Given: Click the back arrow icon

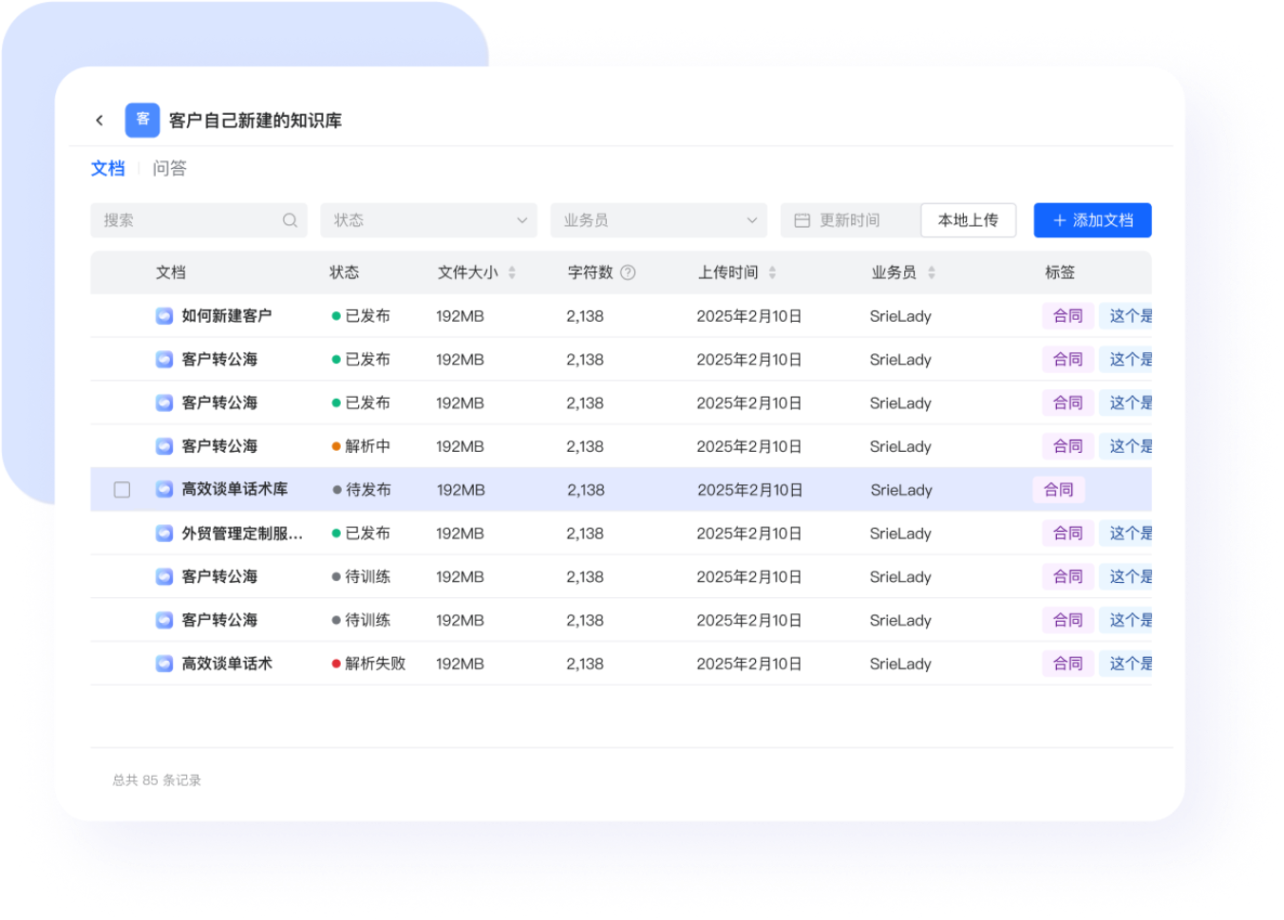Looking at the screenshot, I should (99, 121).
